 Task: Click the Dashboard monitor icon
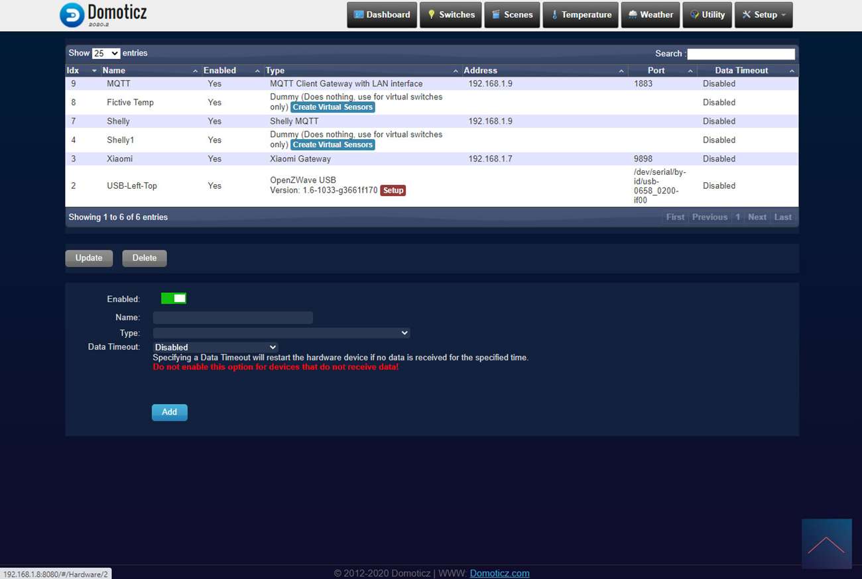(359, 15)
